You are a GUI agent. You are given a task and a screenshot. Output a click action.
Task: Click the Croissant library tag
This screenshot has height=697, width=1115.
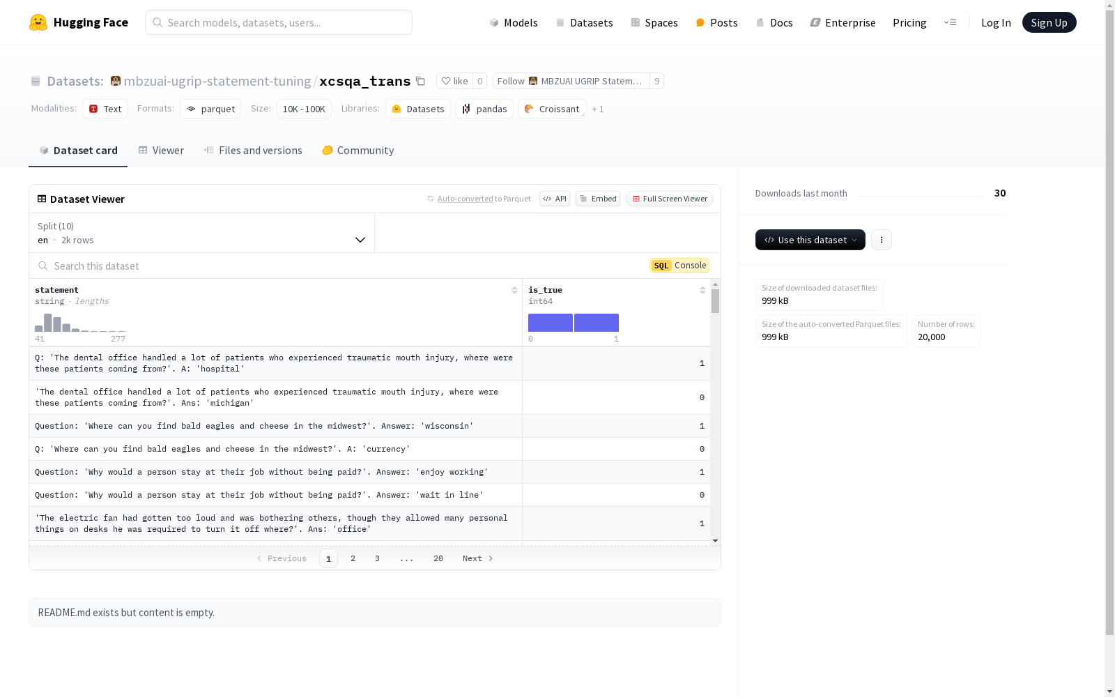coord(552,109)
